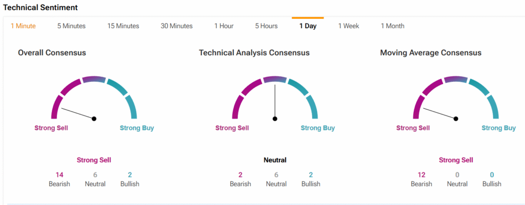Click the Technical Analysis Consensus gauge pivot
Screen dimensions: 525x205
pyautogui.click(x=275, y=119)
